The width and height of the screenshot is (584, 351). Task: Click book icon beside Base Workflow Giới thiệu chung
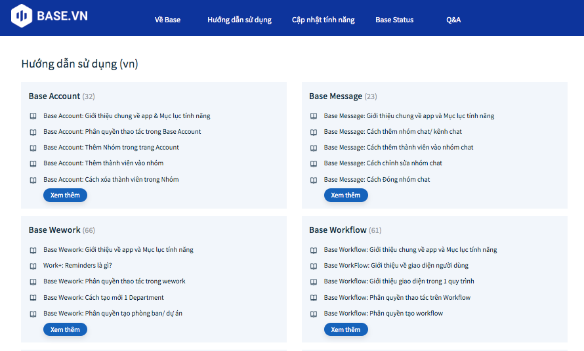314,250
